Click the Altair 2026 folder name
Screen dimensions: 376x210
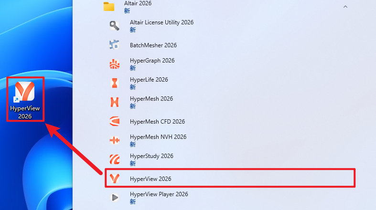point(137,3)
